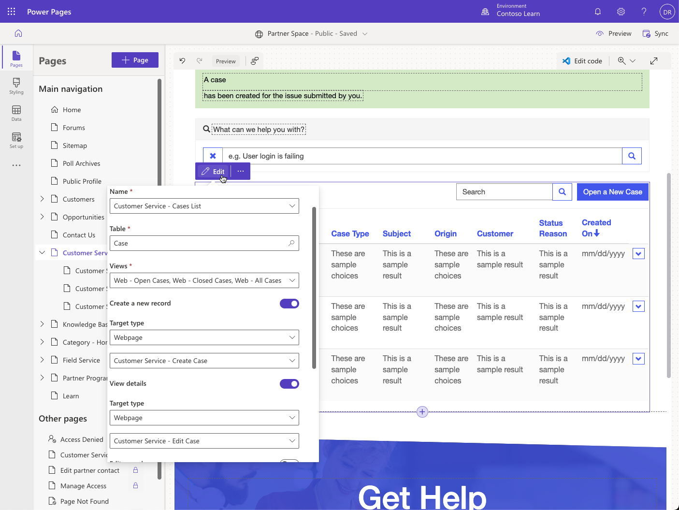This screenshot has height=510, width=679.
Task: Click the settings gear in the header
Action: tap(621, 11)
